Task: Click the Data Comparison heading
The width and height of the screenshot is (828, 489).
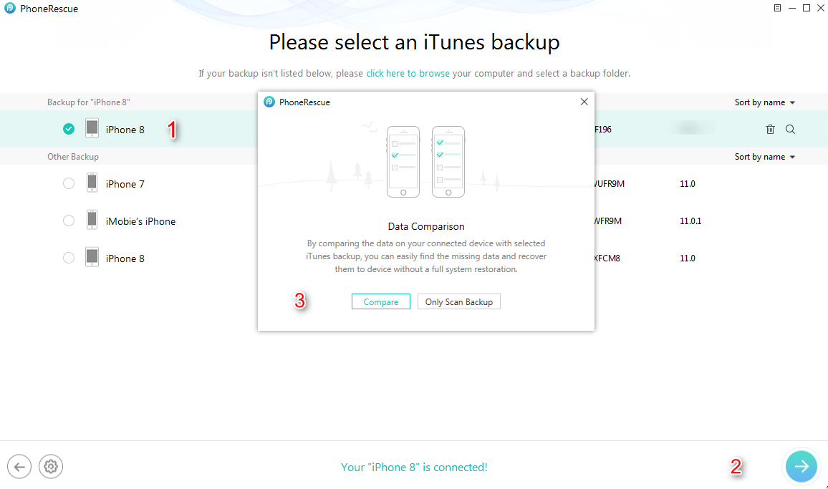Action: pos(426,226)
